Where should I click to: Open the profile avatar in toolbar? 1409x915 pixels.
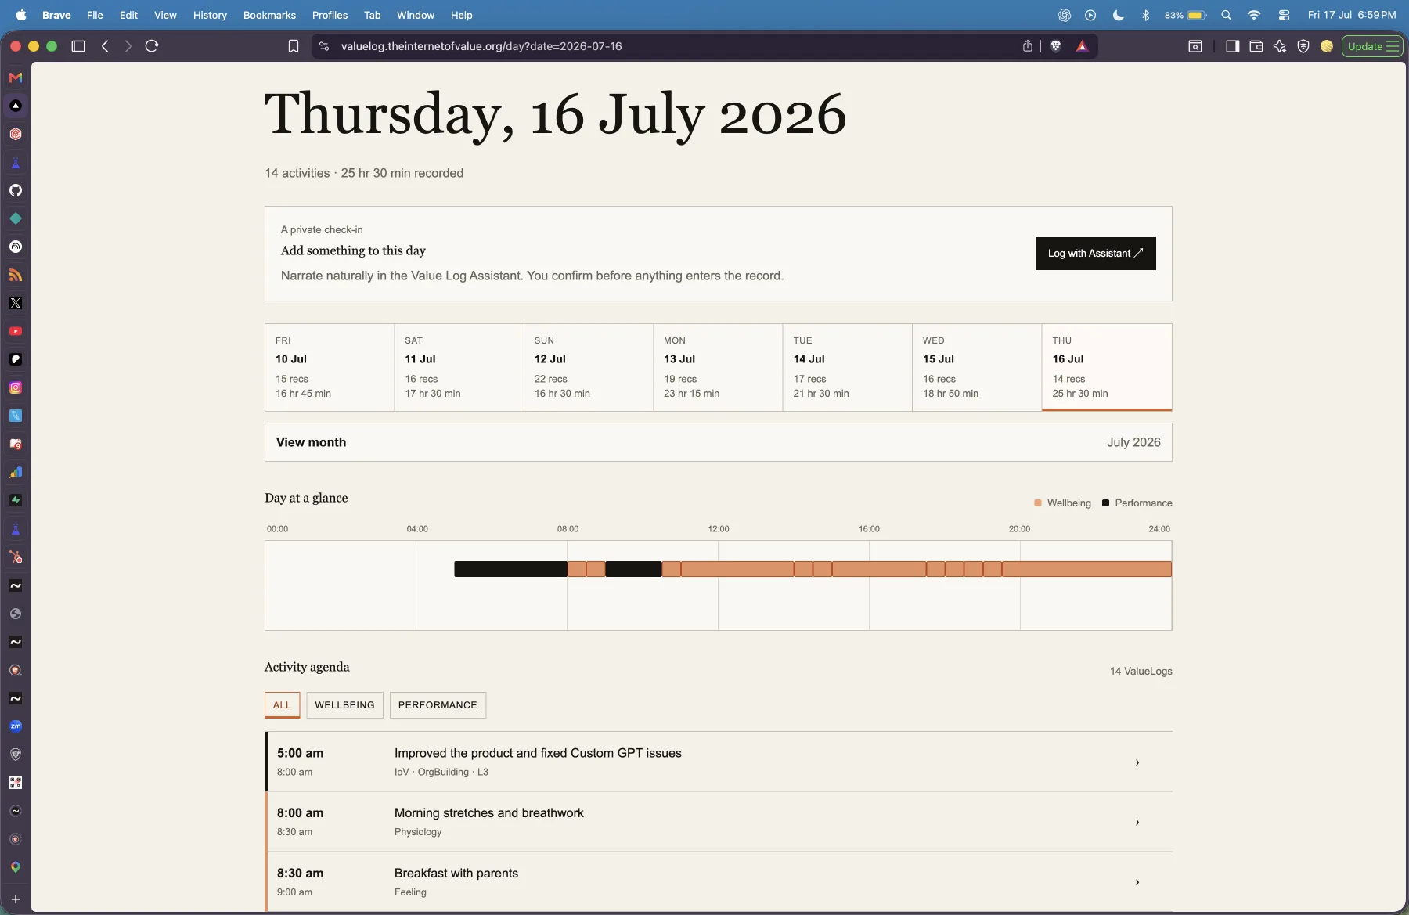tap(1327, 46)
